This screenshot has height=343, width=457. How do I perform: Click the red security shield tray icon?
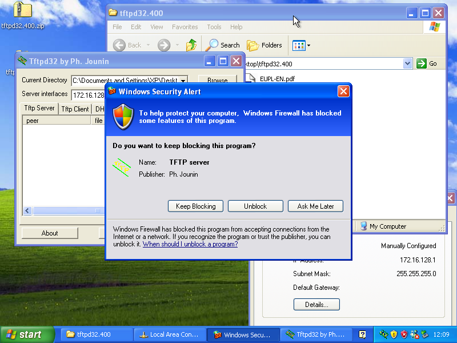tap(404, 334)
